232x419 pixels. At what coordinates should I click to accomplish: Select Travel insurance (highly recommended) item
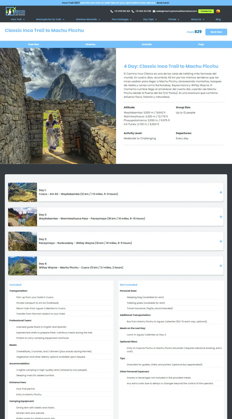pos(150,308)
